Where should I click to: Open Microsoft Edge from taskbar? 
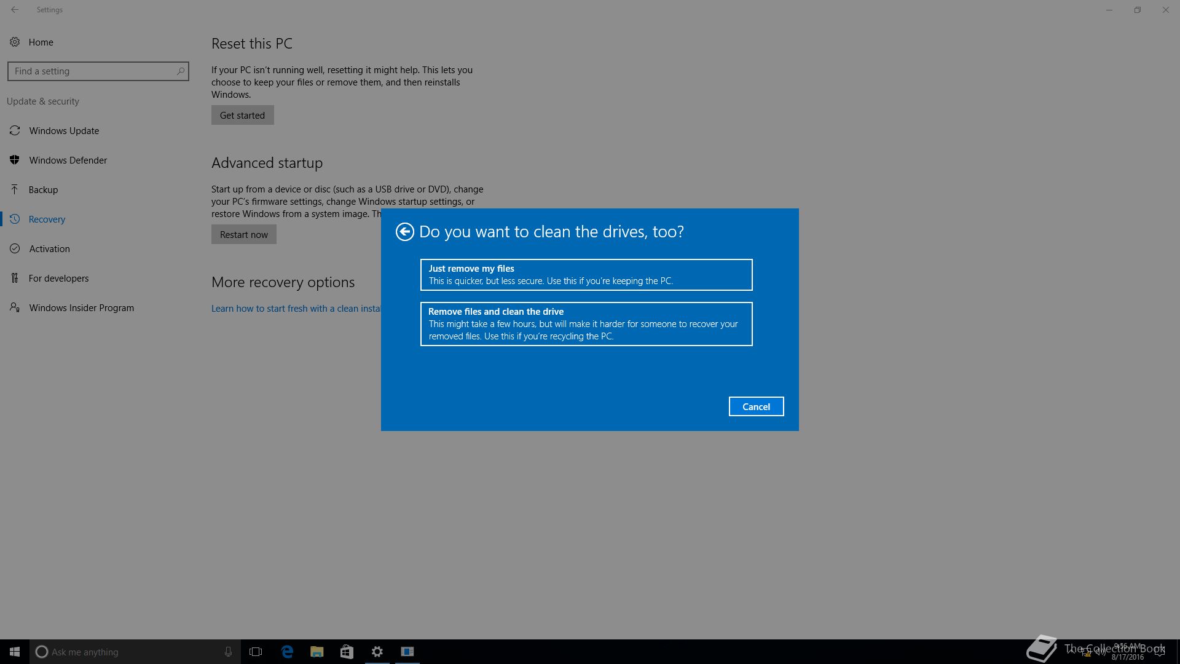tap(287, 652)
